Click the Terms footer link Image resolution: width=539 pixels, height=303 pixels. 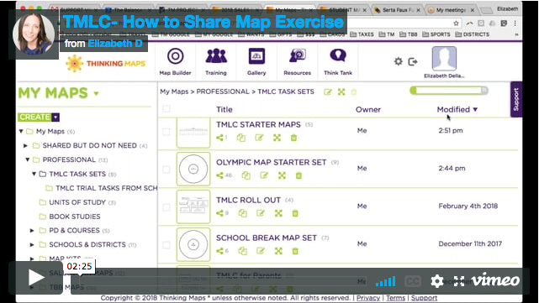click(x=395, y=298)
